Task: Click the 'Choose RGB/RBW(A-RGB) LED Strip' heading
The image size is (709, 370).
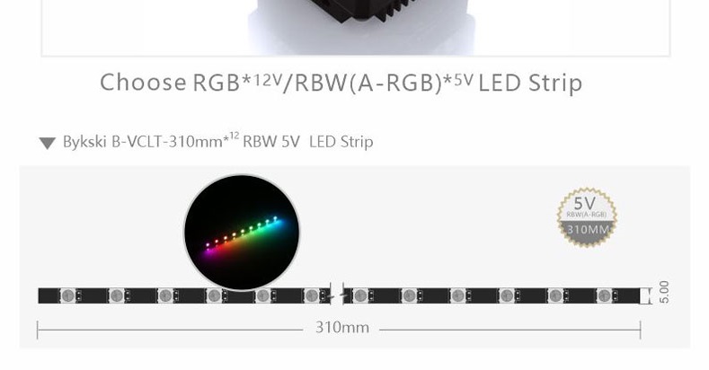Action: (341, 83)
